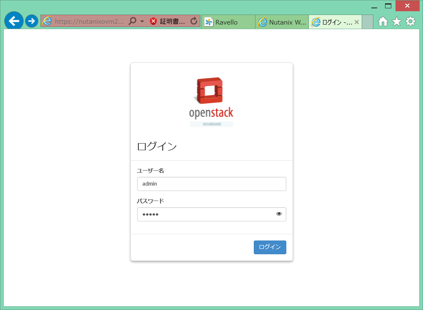This screenshot has width=423, height=310.
Task: Switch to the Ravello tab
Action: click(x=228, y=22)
